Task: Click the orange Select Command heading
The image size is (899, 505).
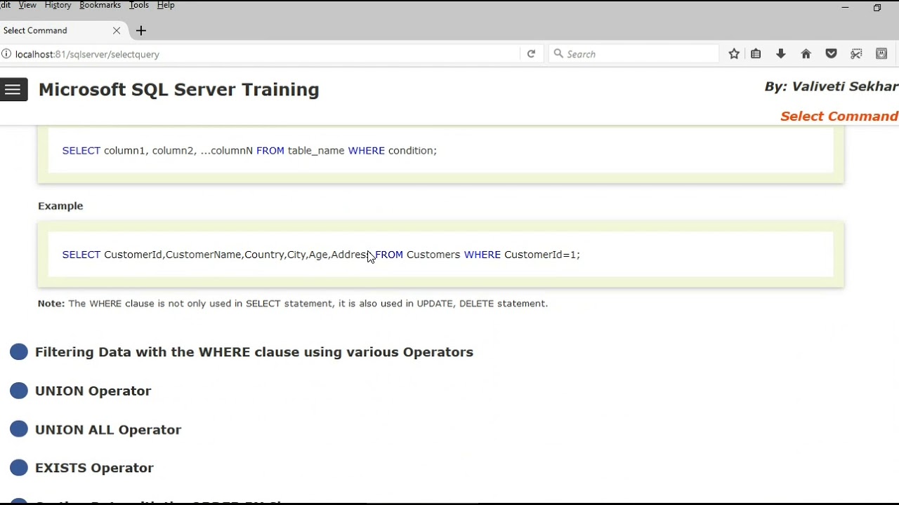Action: coord(839,116)
